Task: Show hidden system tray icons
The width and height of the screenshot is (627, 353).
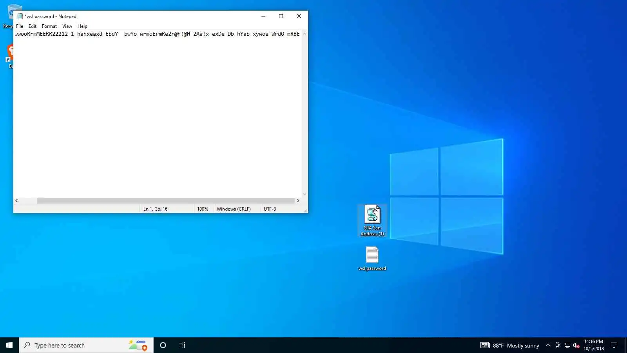Action: click(x=548, y=345)
